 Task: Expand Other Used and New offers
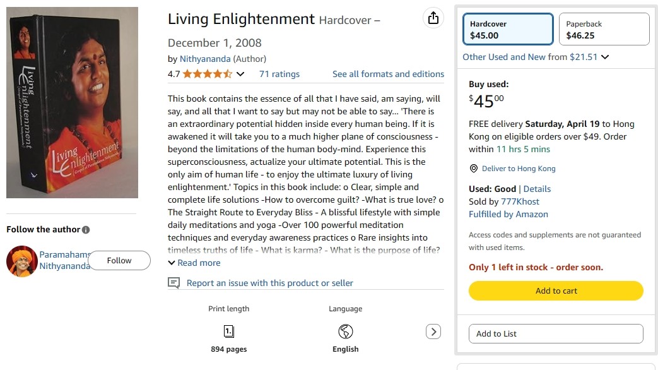click(x=536, y=57)
